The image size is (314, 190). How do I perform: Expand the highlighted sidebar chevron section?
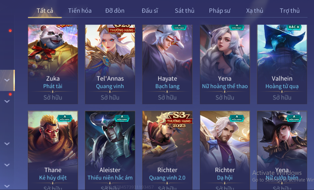click(7, 80)
